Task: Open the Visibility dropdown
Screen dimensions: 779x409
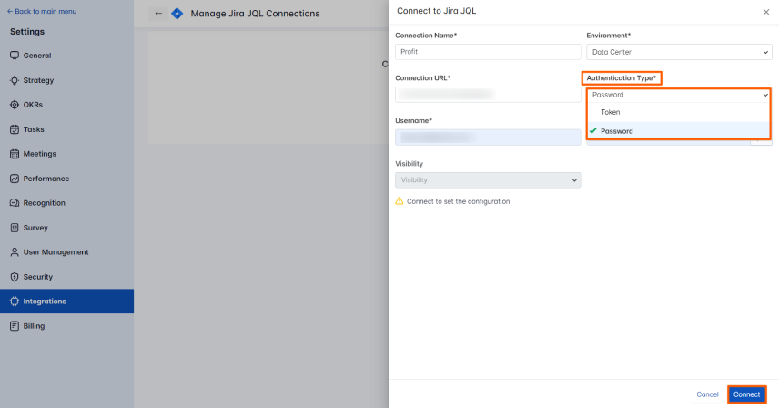Action: 488,180
